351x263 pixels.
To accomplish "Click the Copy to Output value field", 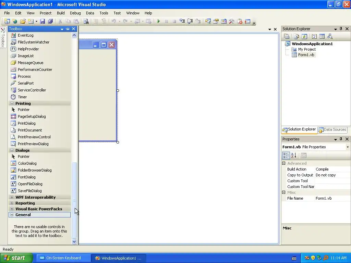I will pos(332,175).
